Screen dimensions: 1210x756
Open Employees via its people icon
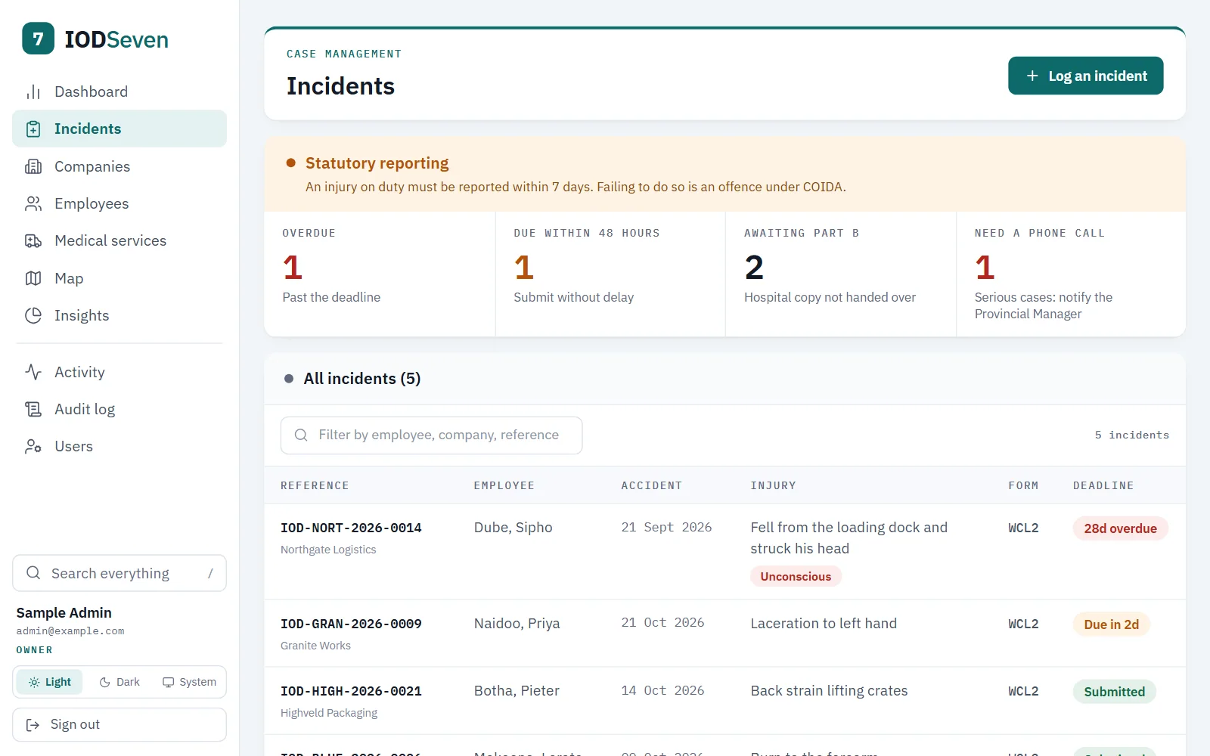33,203
